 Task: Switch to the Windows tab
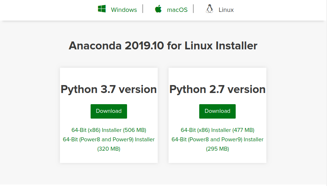point(124,10)
